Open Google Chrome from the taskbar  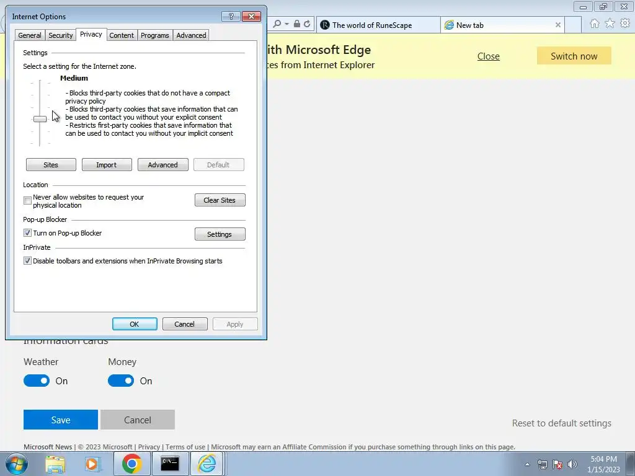click(131, 464)
